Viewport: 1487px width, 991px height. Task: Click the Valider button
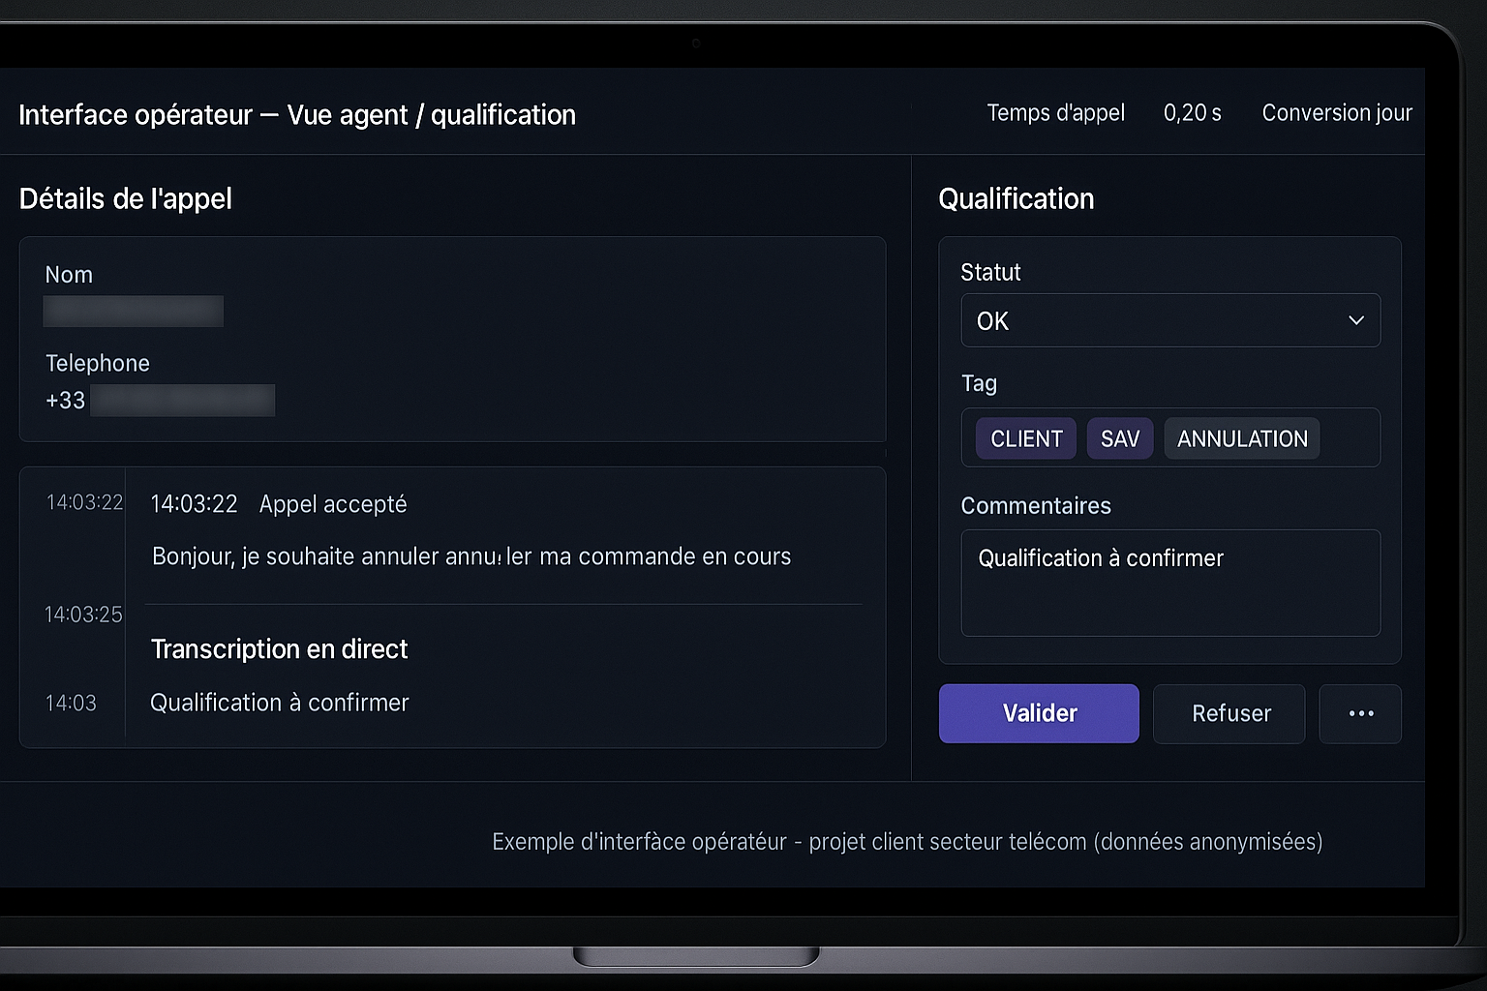[1039, 714]
